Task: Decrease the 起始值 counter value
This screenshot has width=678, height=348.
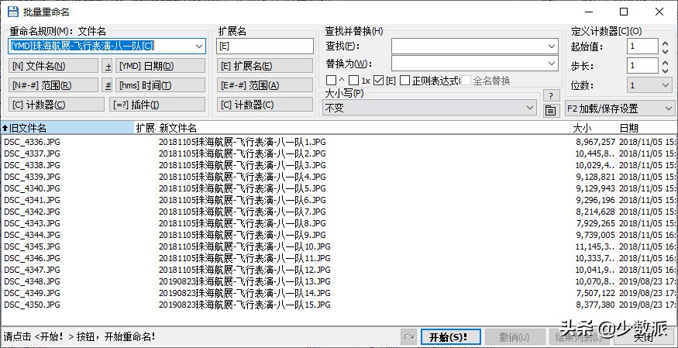Action: tap(665, 50)
